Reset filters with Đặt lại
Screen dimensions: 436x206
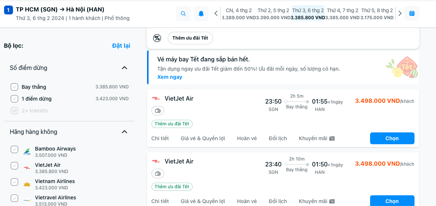tap(121, 46)
